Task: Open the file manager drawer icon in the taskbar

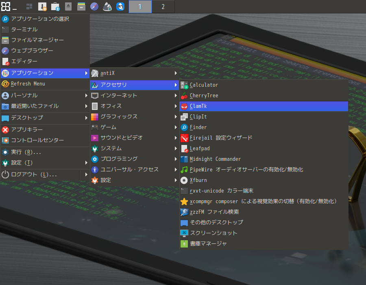Action: [81, 6]
